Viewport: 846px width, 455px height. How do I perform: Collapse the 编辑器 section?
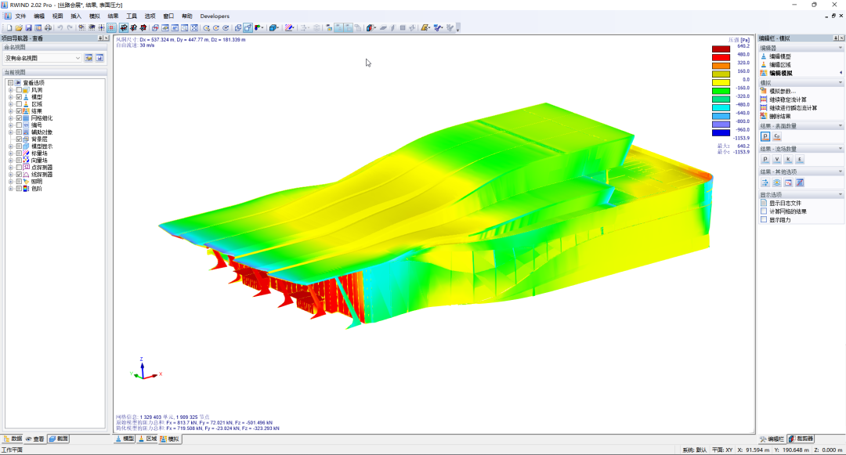tap(840, 48)
